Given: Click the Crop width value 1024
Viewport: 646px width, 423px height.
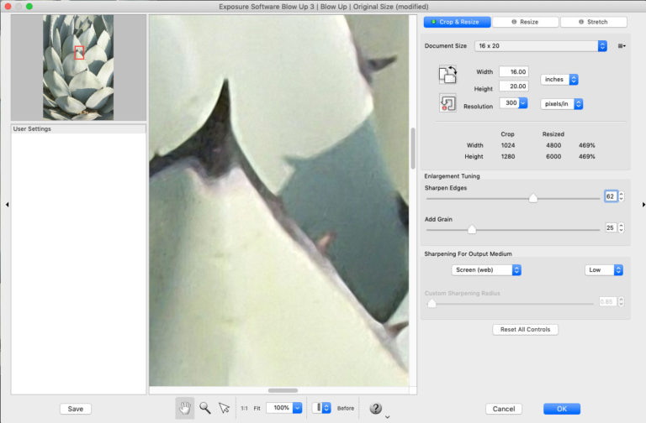Looking at the screenshot, I should (507, 145).
